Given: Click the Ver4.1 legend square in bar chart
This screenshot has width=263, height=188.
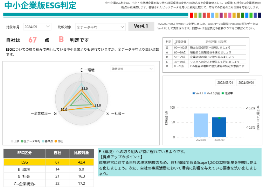Looking at the screenshot, I should coord(194,94).
